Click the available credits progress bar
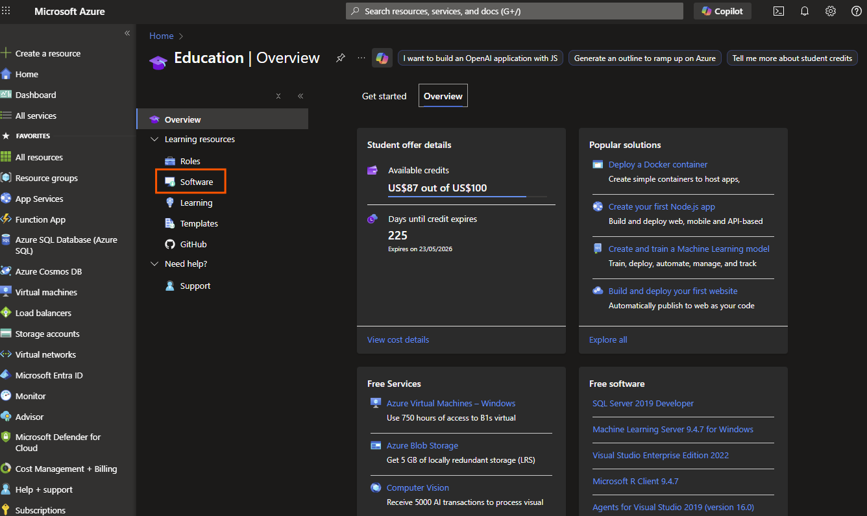 (467, 196)
